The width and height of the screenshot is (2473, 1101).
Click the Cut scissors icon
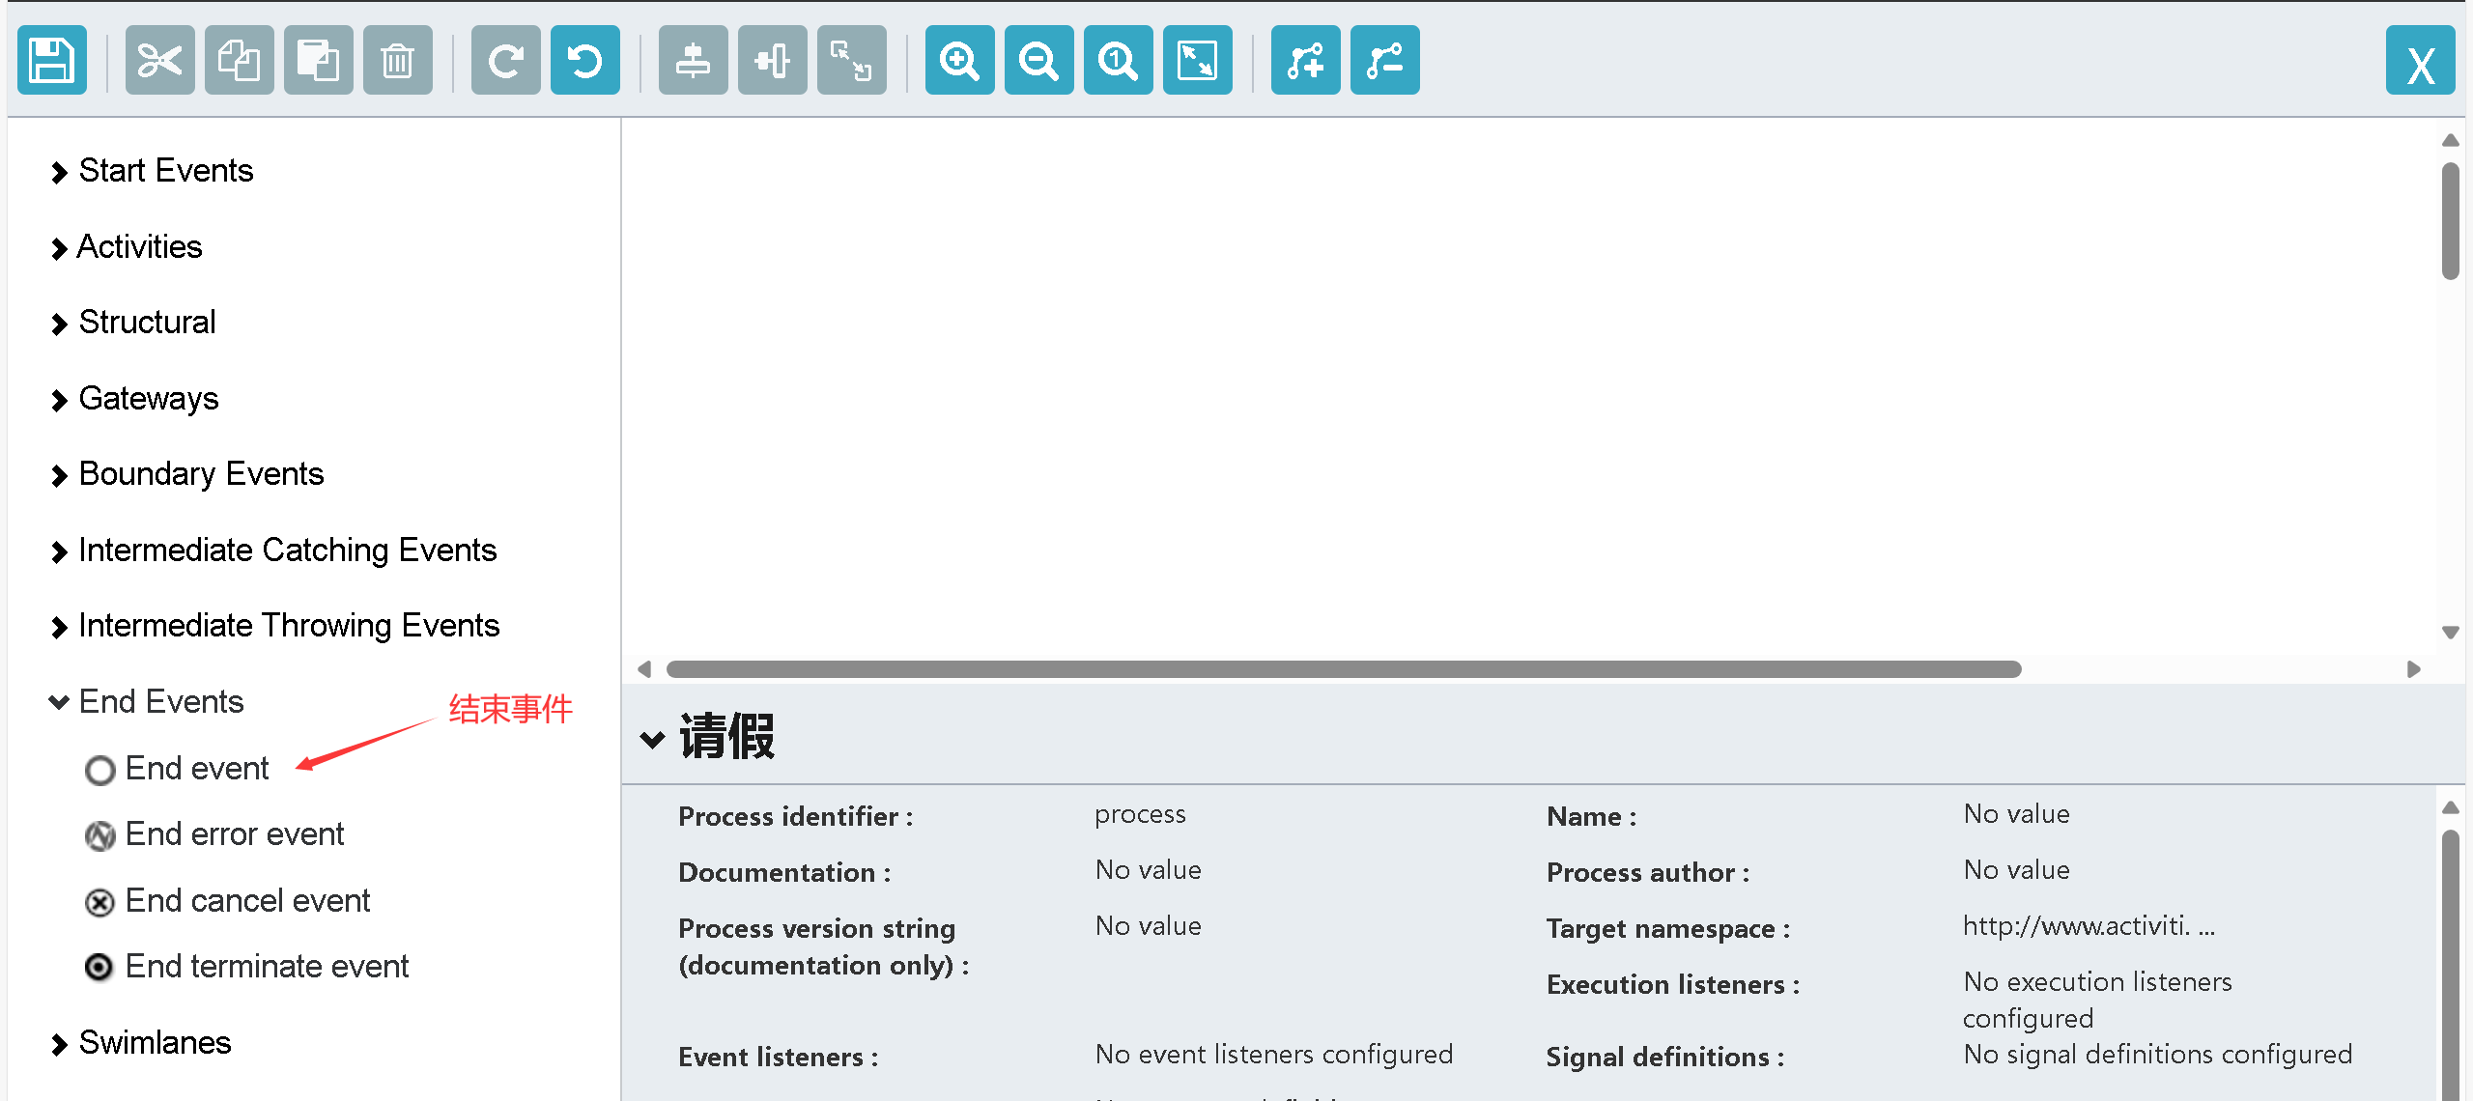[x=160, y=61]
